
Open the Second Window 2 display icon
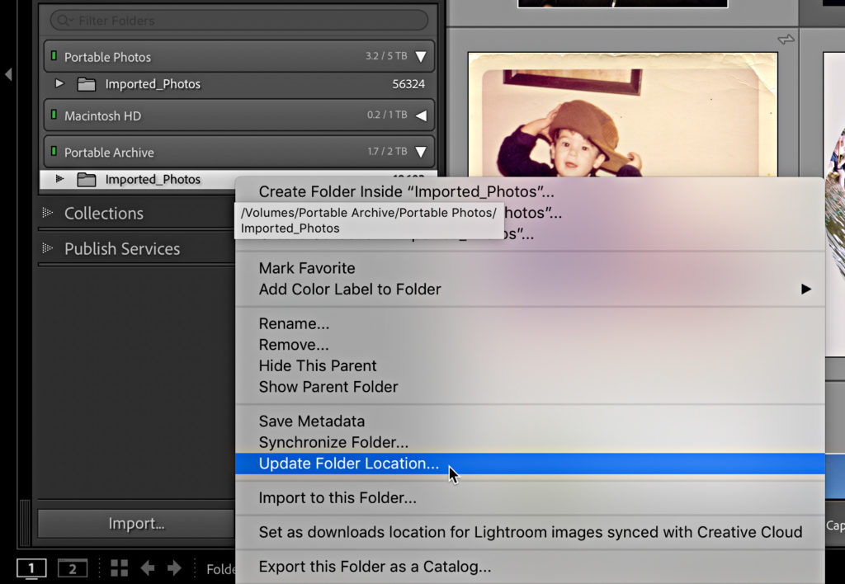pos(73,568)
